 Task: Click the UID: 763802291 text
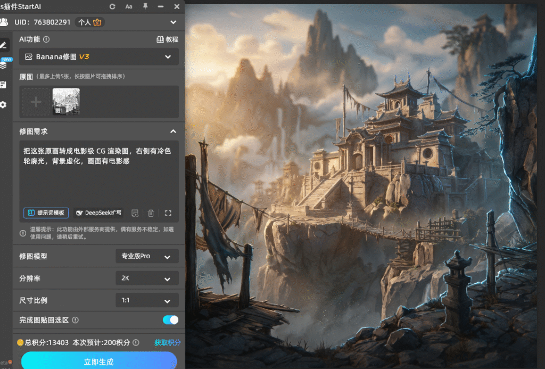[43, 22]
